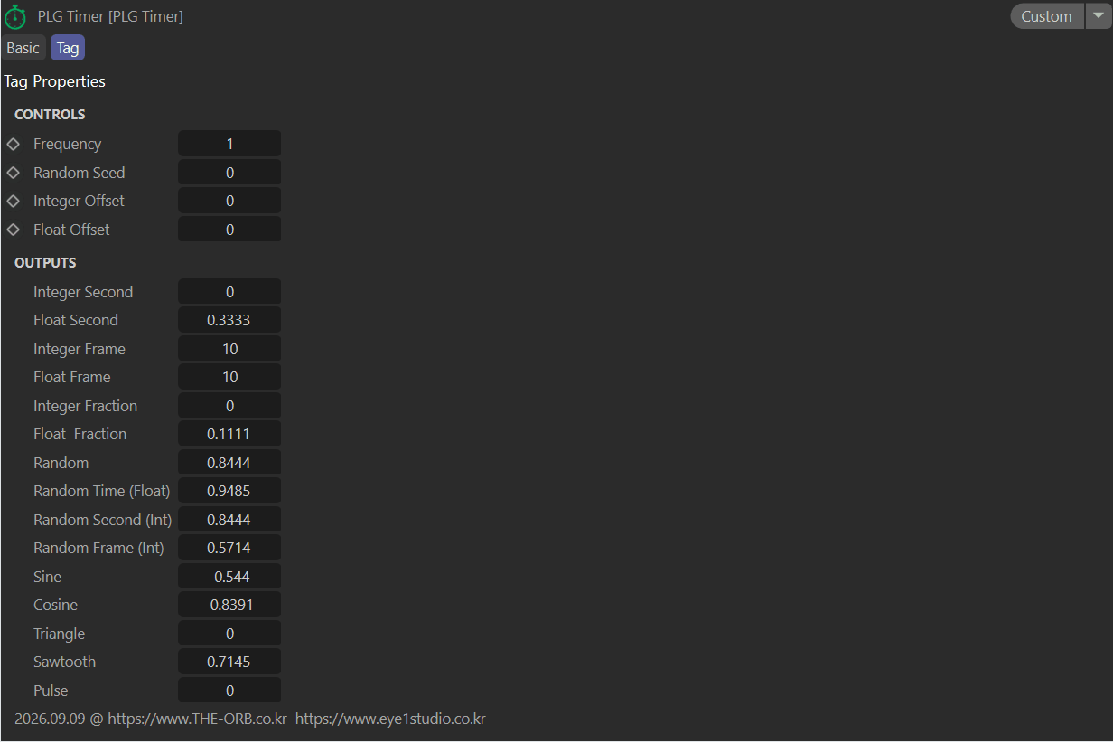Toggle the Integer Offset keyframe diamond
Screen dimensions: 1113x742
(x=13, y=201)
